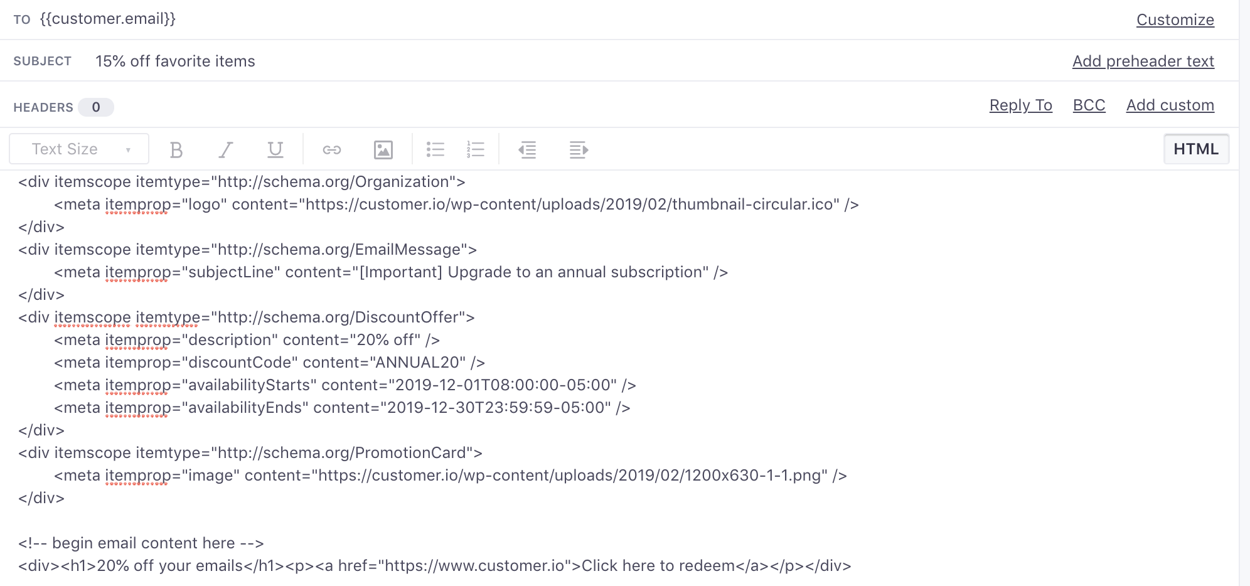Viewport: 1250px width, 586px height.
Task: Apply italic formatting
Action: tap(226, 149)
